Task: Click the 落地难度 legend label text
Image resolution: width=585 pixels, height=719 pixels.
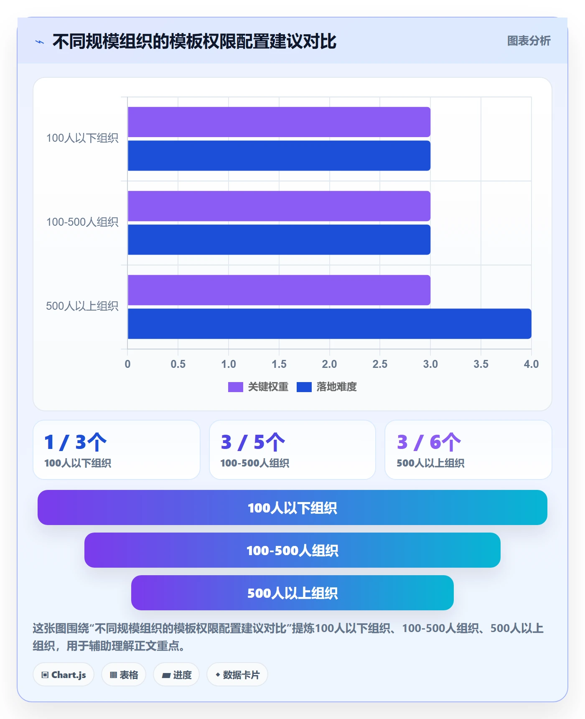Action: 337,387
